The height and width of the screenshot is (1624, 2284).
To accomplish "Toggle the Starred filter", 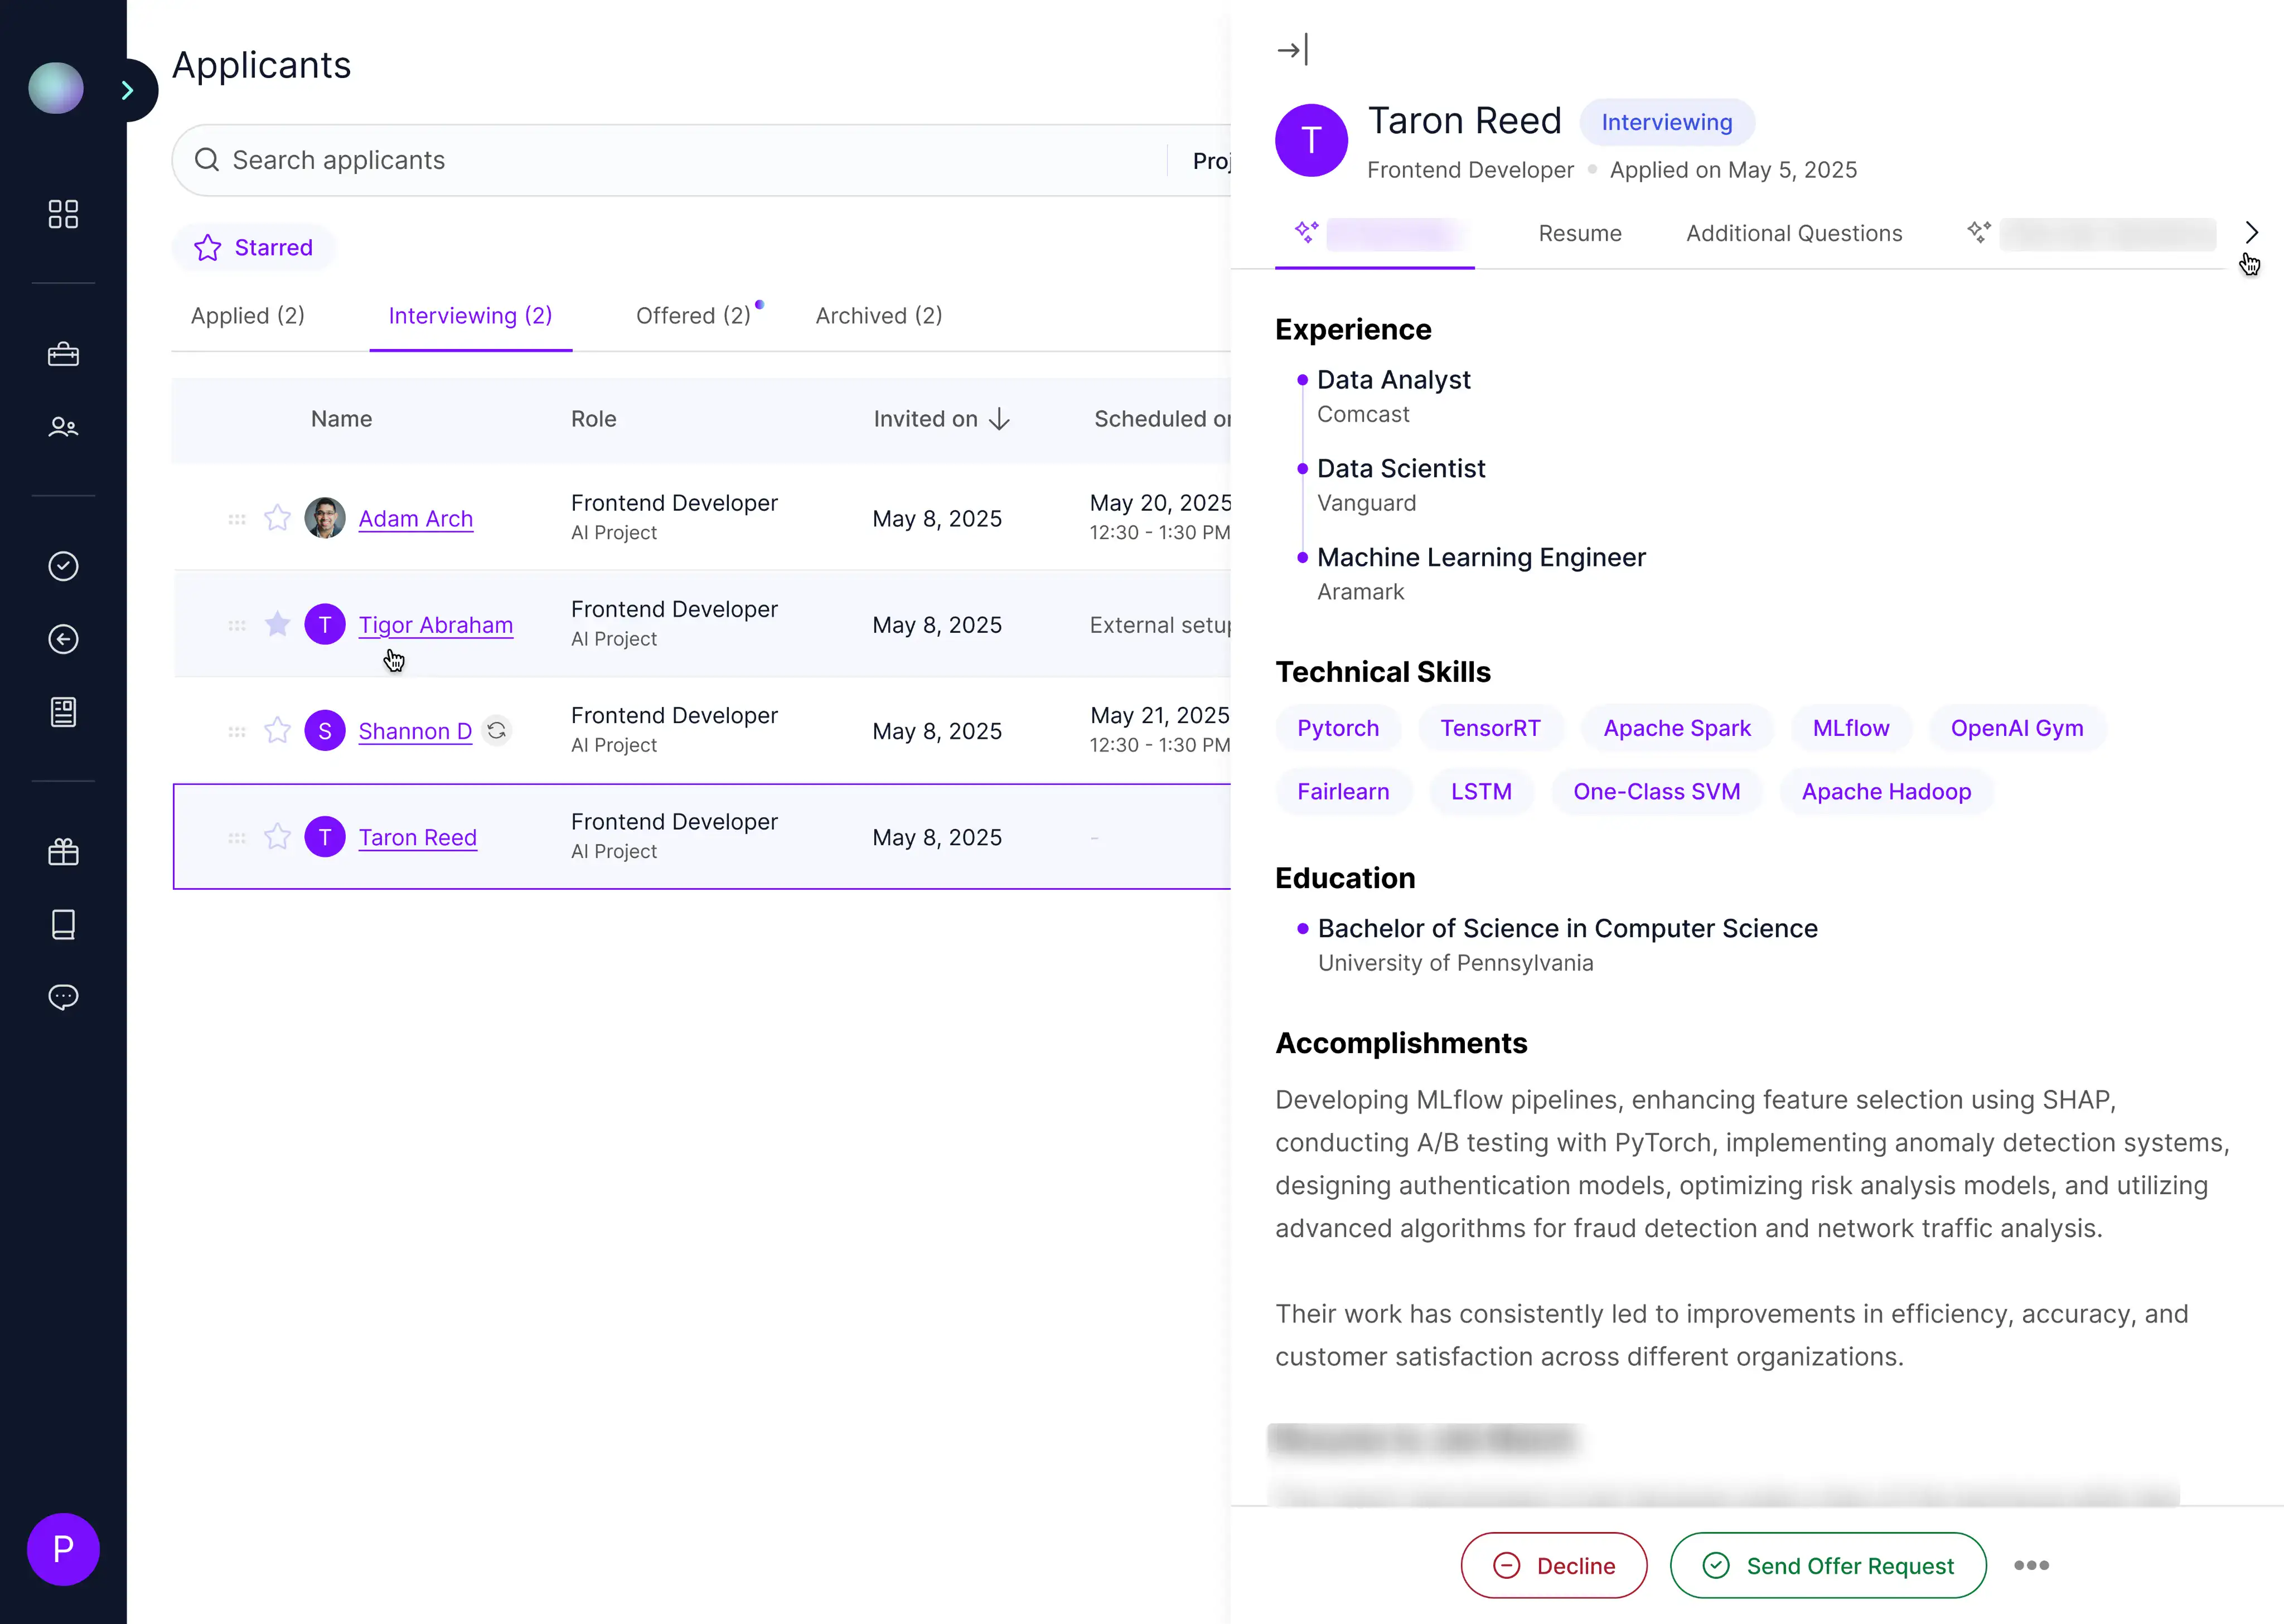I will [x=254, y=247].
